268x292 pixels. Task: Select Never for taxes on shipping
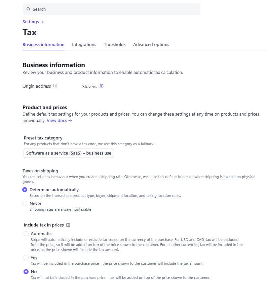(x=25, y=203)
